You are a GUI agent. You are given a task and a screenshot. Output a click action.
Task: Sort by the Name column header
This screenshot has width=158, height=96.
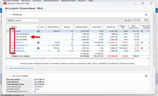point(23,27)
